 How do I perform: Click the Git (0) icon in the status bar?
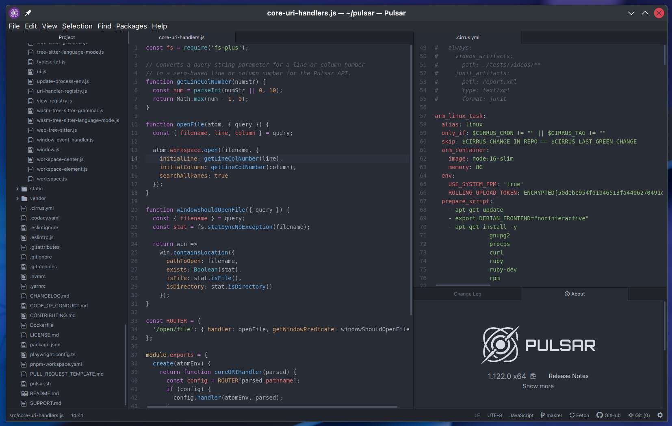pos(631,415)
